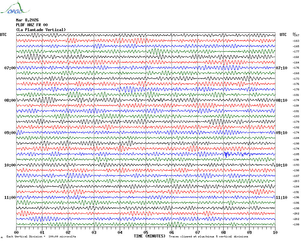This screenshot has width=301, height=241.
Task: Click the station code "PLDF HHZ FR 00"
Action: 32,25
